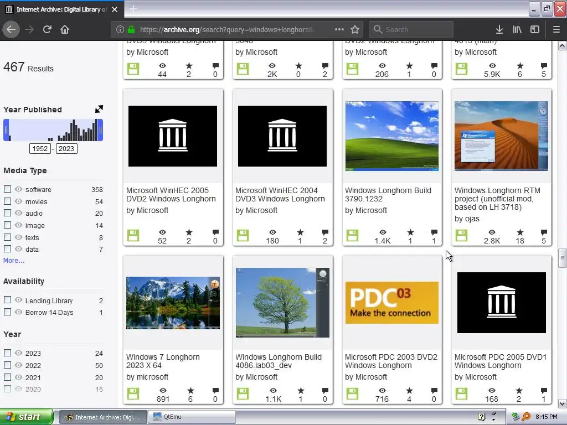Open Windows Longhorn Build 3790.1232 title
Viewport: 567px width, 425px height.
tap(388, 194)
